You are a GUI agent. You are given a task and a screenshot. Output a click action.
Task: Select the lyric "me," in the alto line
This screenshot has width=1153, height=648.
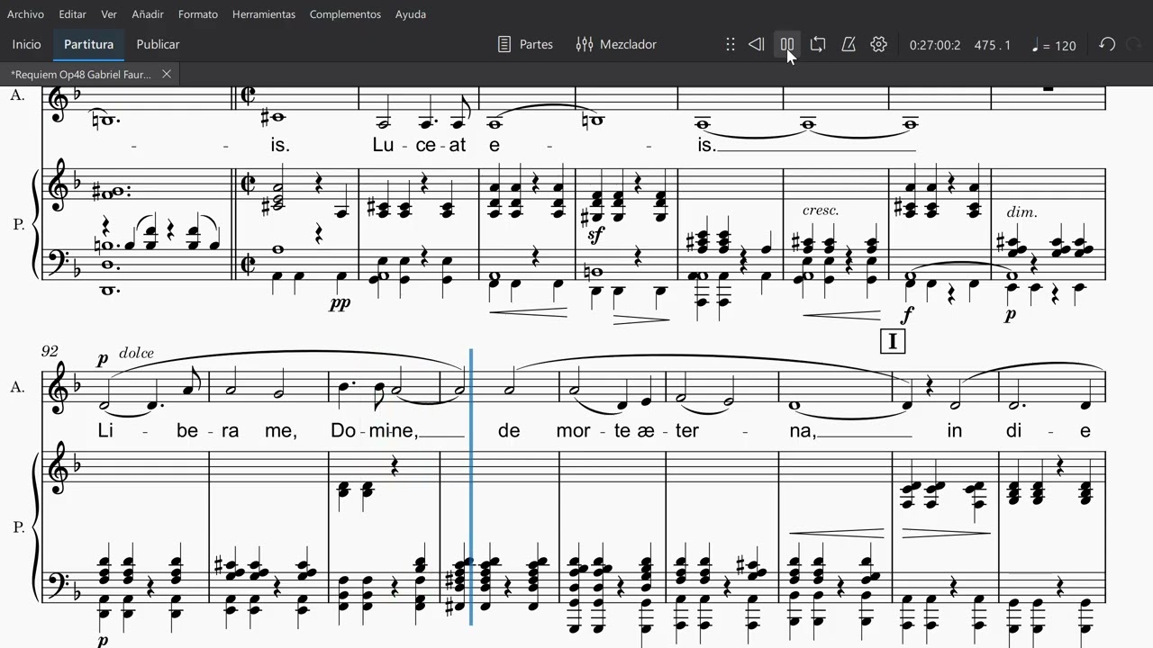coord(280,431)
